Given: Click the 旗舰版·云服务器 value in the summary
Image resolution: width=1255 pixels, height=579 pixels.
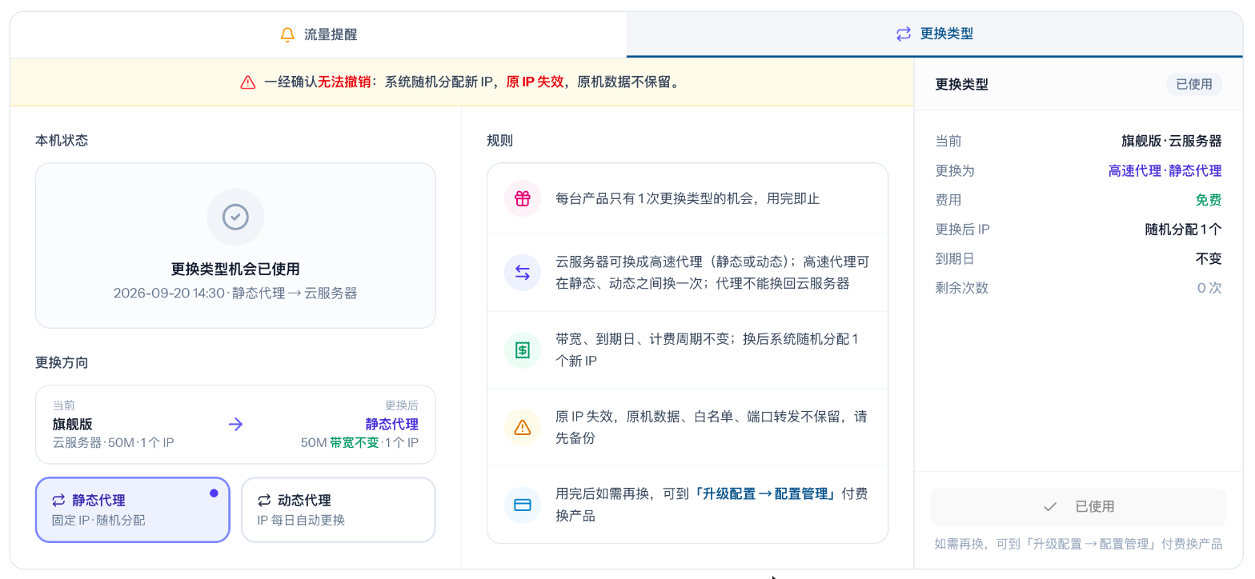Looking at the screenshot, I should click(x=1172, y=142).
